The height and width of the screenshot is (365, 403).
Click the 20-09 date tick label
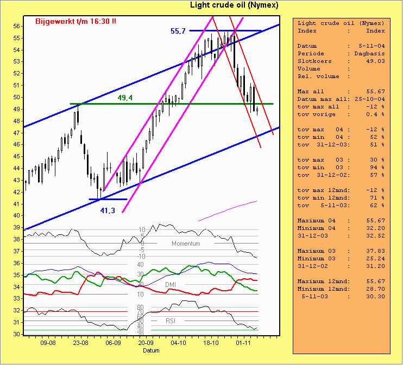pos(145,343)
